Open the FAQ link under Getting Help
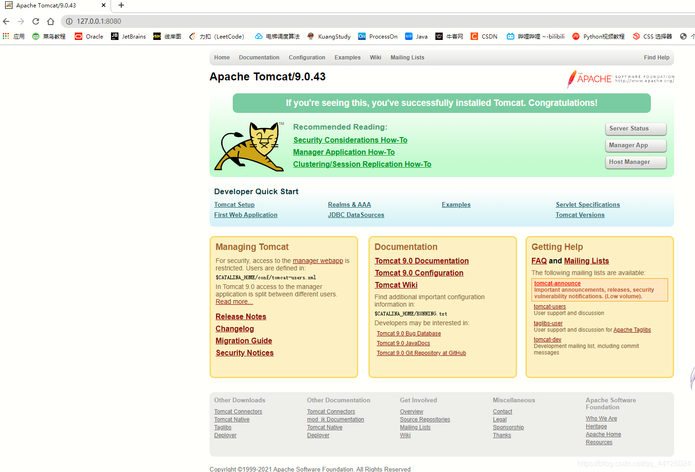The height and width of the screenshot is (472, 695). coord(539,261)
